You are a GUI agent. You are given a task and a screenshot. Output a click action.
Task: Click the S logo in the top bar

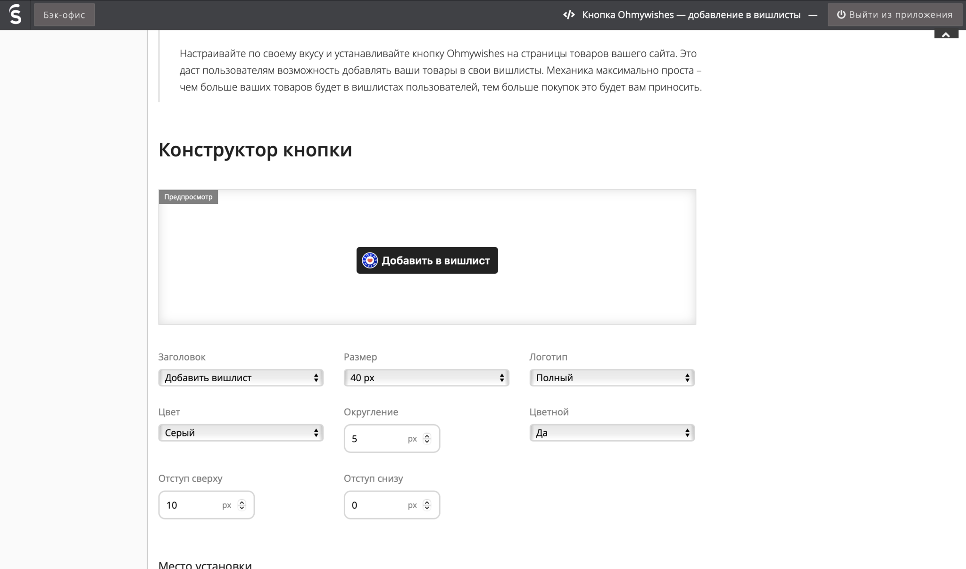(x=15, y=15)
